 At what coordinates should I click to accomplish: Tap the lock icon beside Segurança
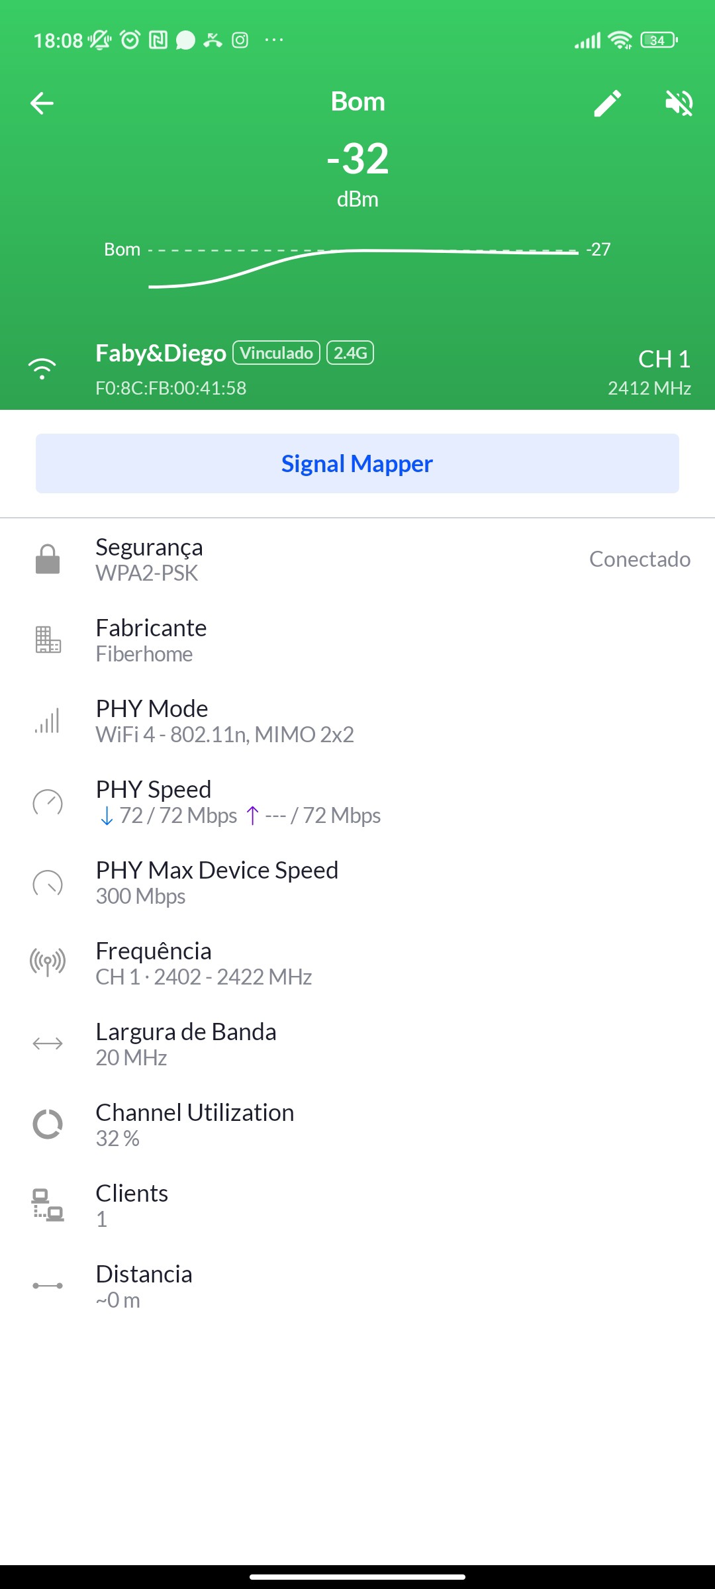pyautogui.click(x=48, y=559)
